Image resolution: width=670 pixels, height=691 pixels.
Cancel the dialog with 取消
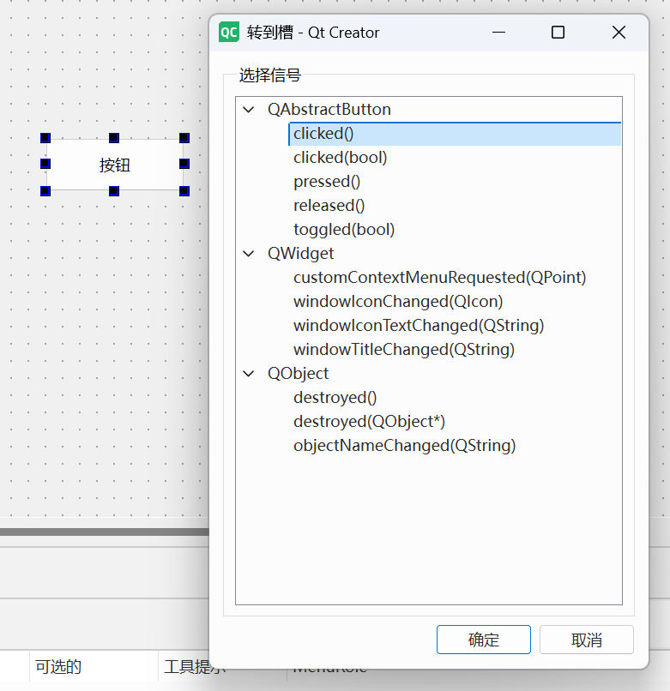click(x=586, y=640)
